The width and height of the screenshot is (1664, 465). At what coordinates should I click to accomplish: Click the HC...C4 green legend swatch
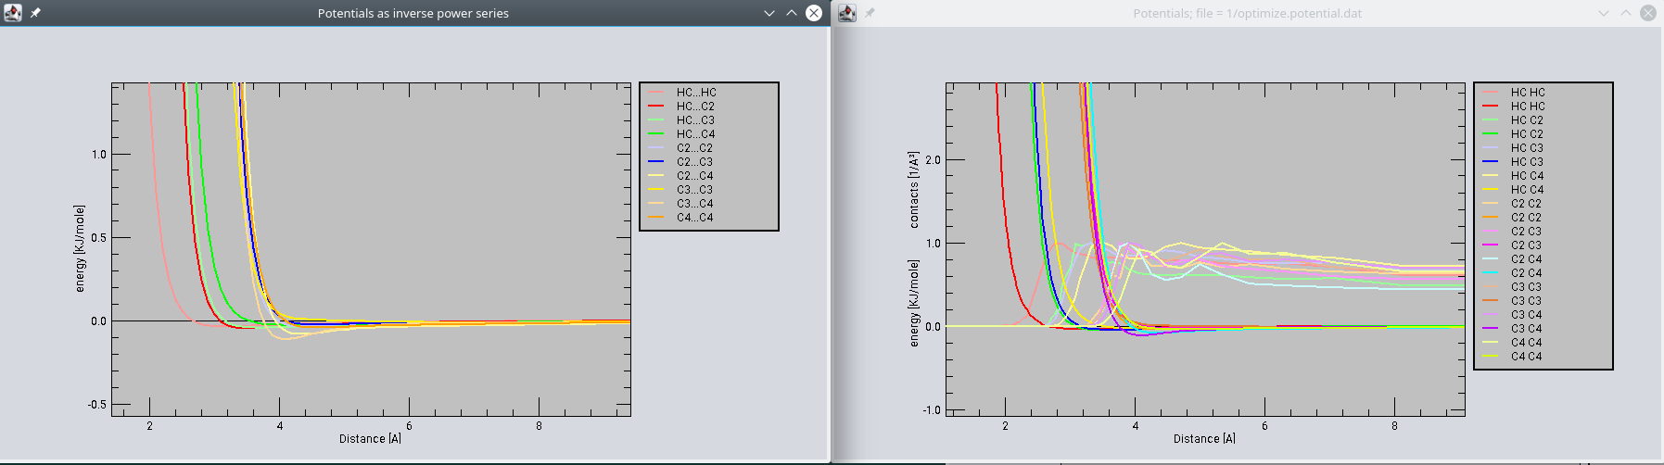click(656, 134)
